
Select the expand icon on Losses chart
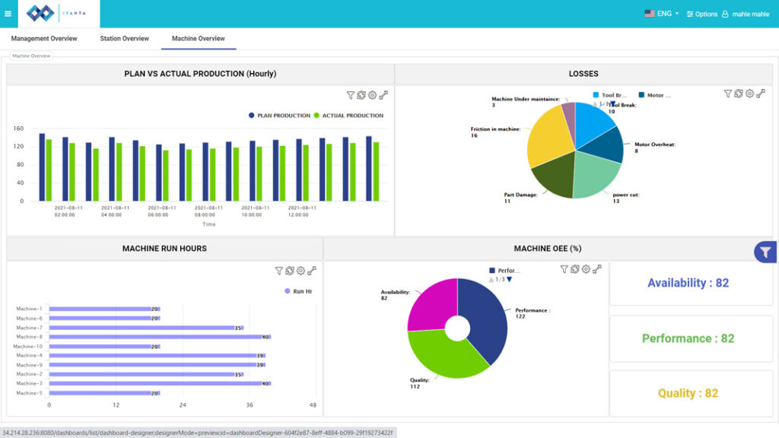tap(762, 94)
